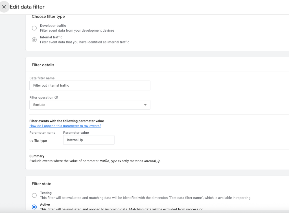Click the traffic_type parameter name text

[38, 140]
